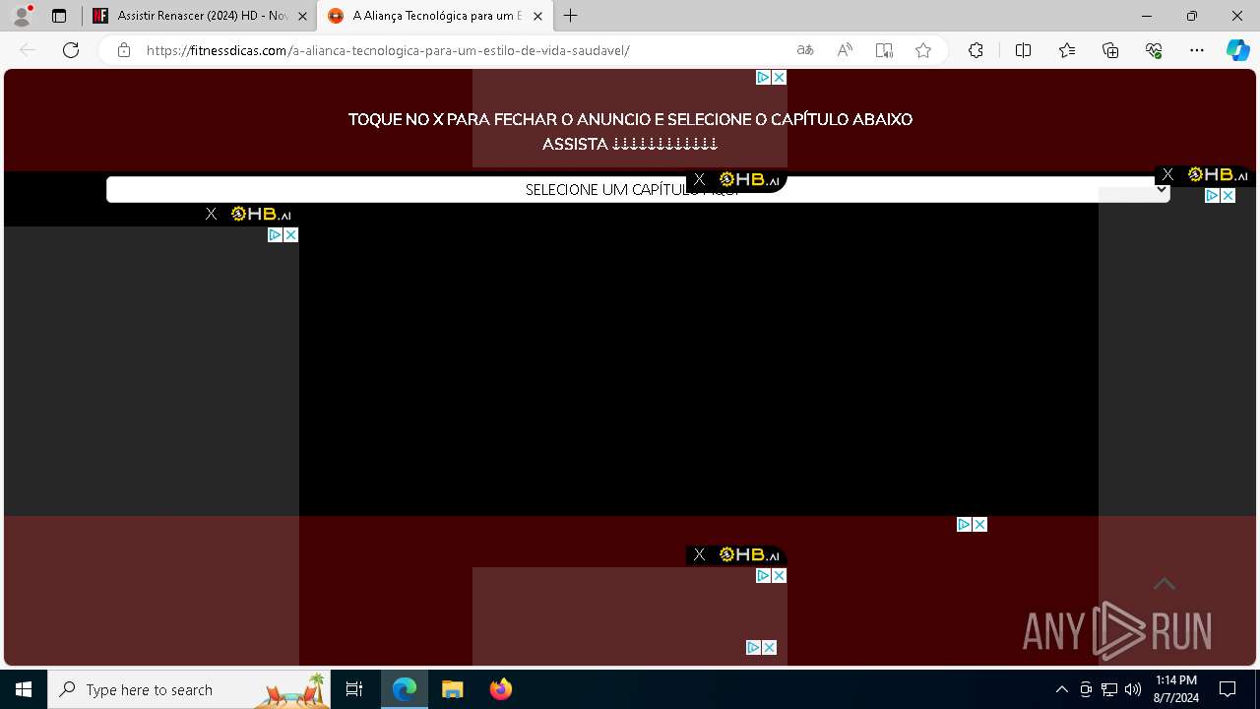Start Read aloud
Screen dimensions: 1260x709
pos(845,50)
